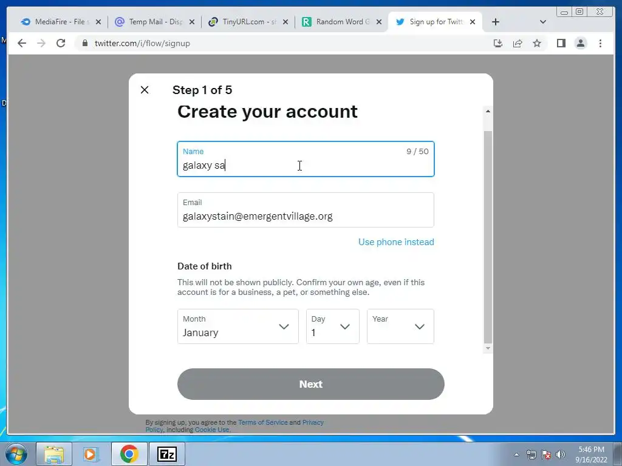
Task: Click into the Email input field
Action: pos(306,210)
